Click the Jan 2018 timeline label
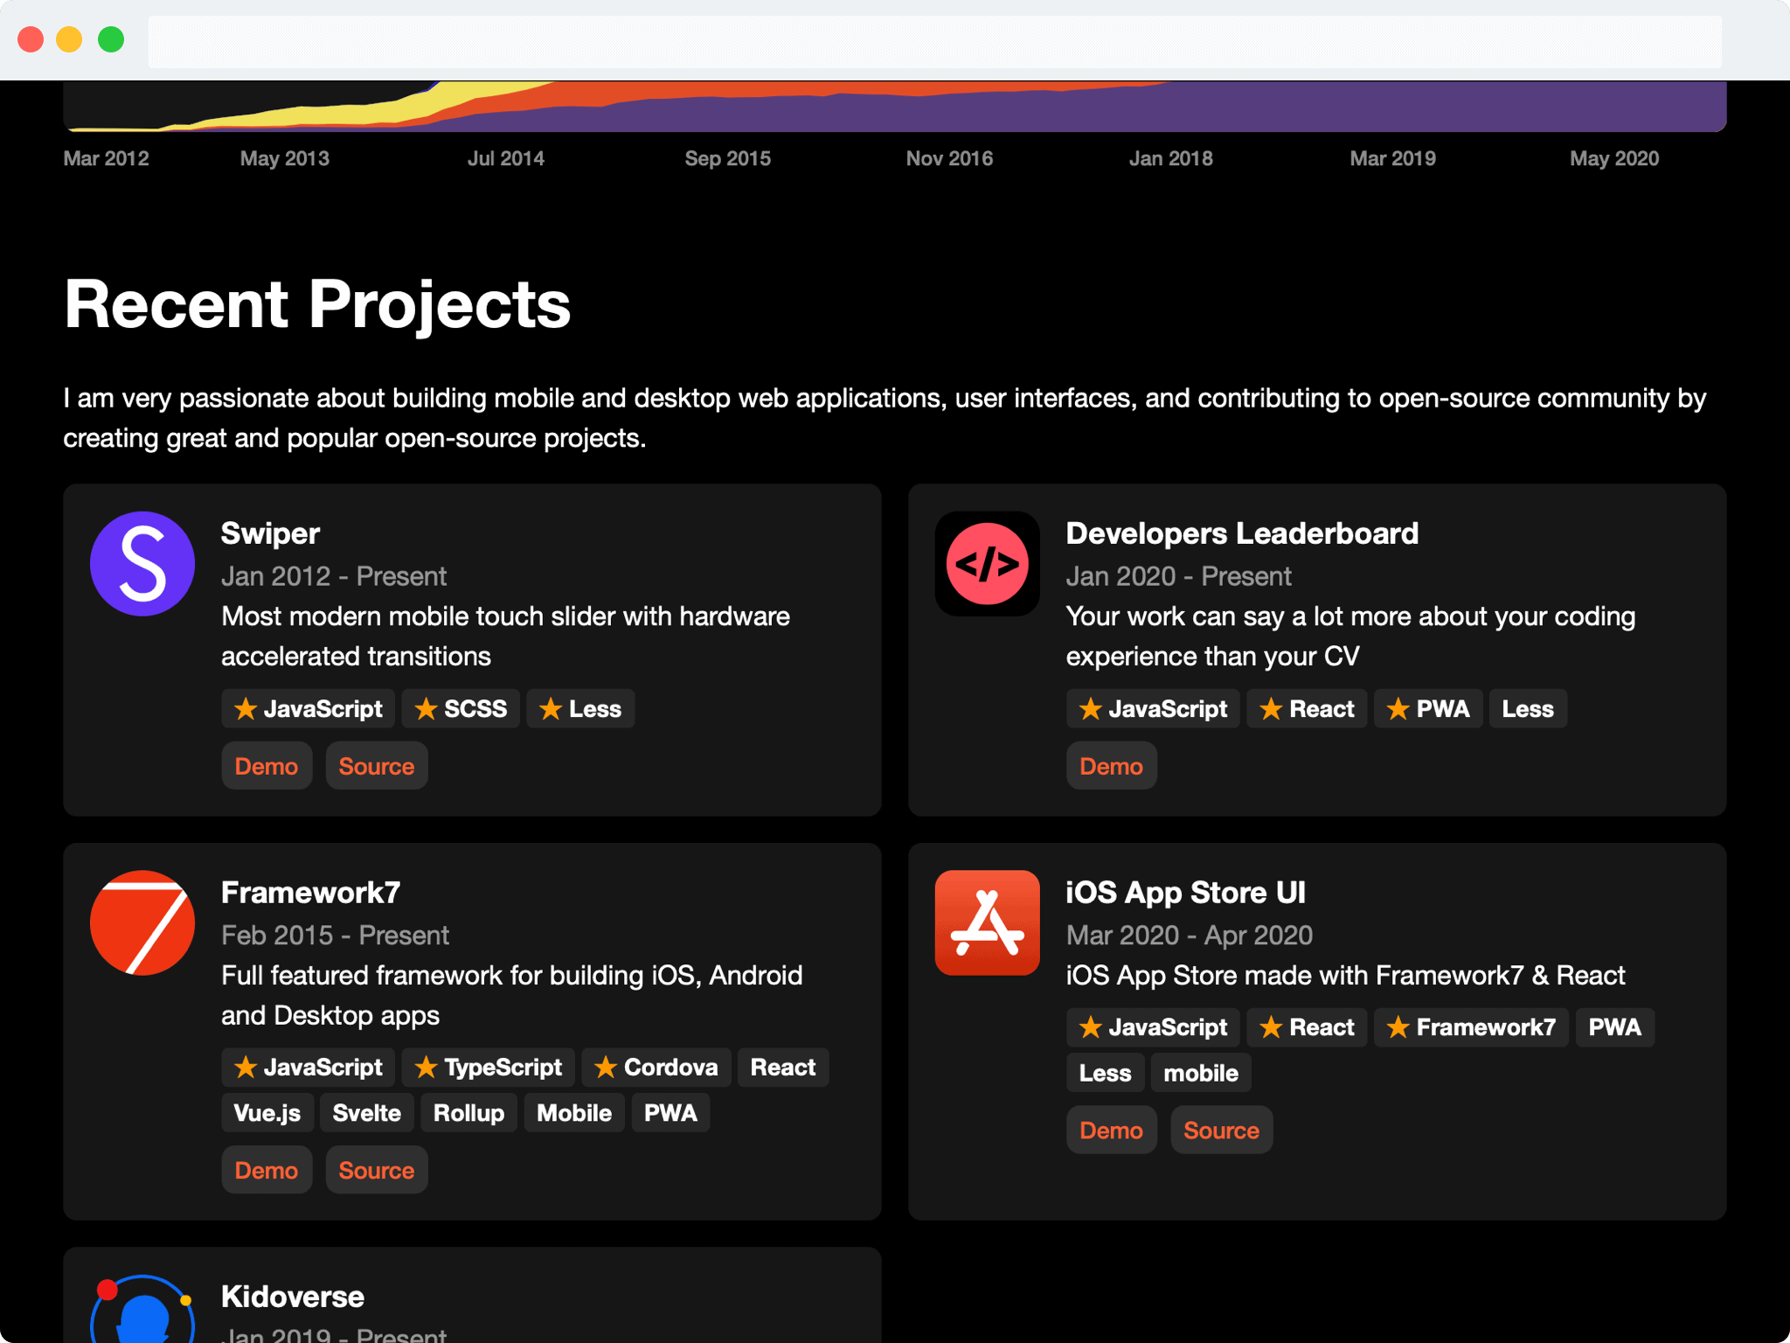This screenshot has height=1343, width=1790. 1170,158
